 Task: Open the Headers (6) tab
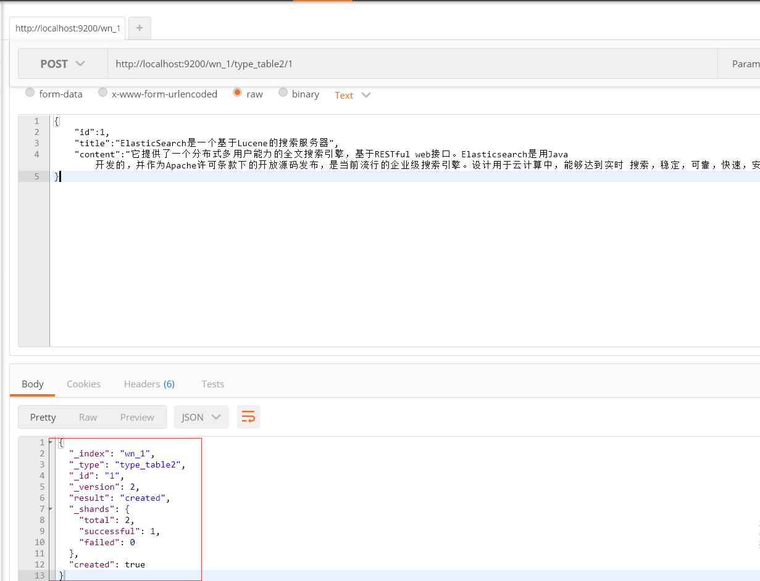click(149, 384)
